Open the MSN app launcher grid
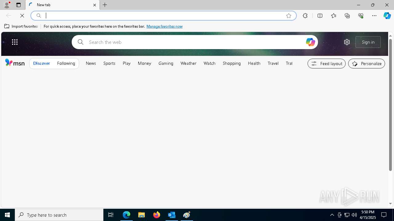The width and height of the screenshot is (394, 221). tap(15, 42)
